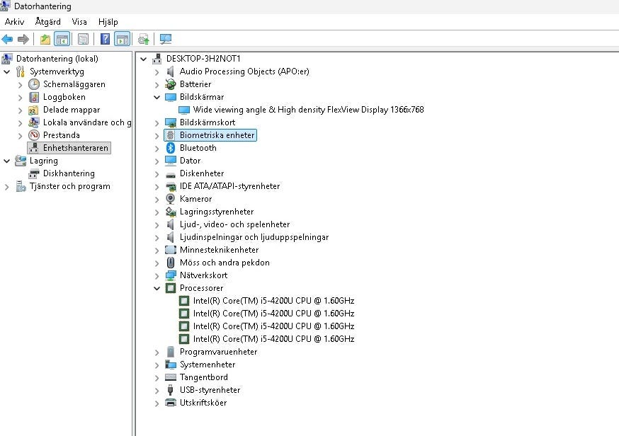Click the up one level folder icon

(45, 39)
